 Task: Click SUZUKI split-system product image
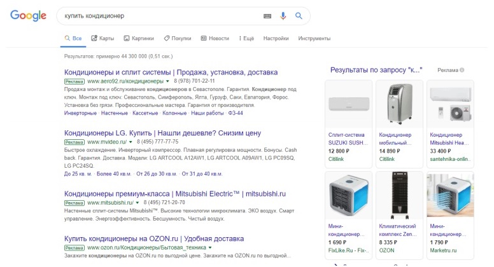(348, 104)
